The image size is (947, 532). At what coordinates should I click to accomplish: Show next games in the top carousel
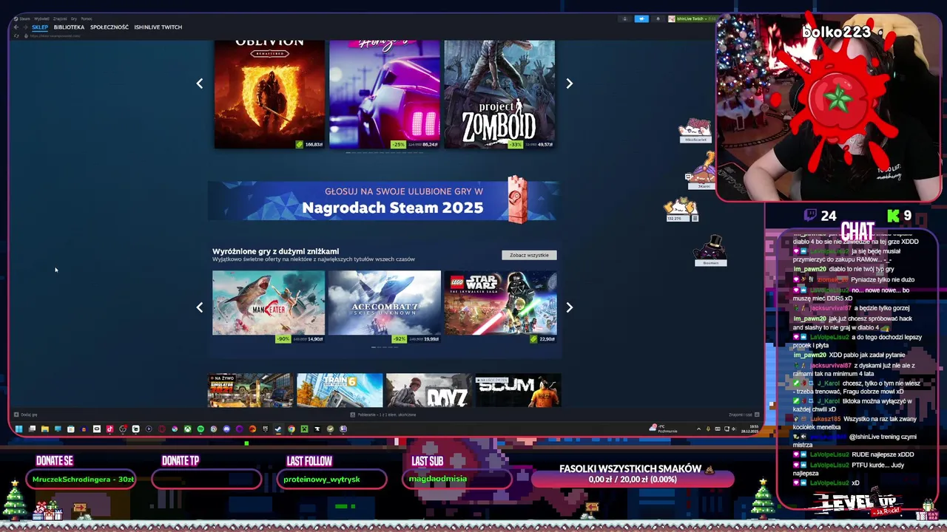tap(569, 83)
